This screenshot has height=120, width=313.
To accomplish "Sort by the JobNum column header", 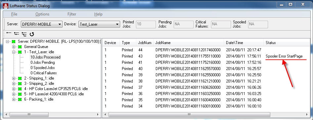I will 145,43.
